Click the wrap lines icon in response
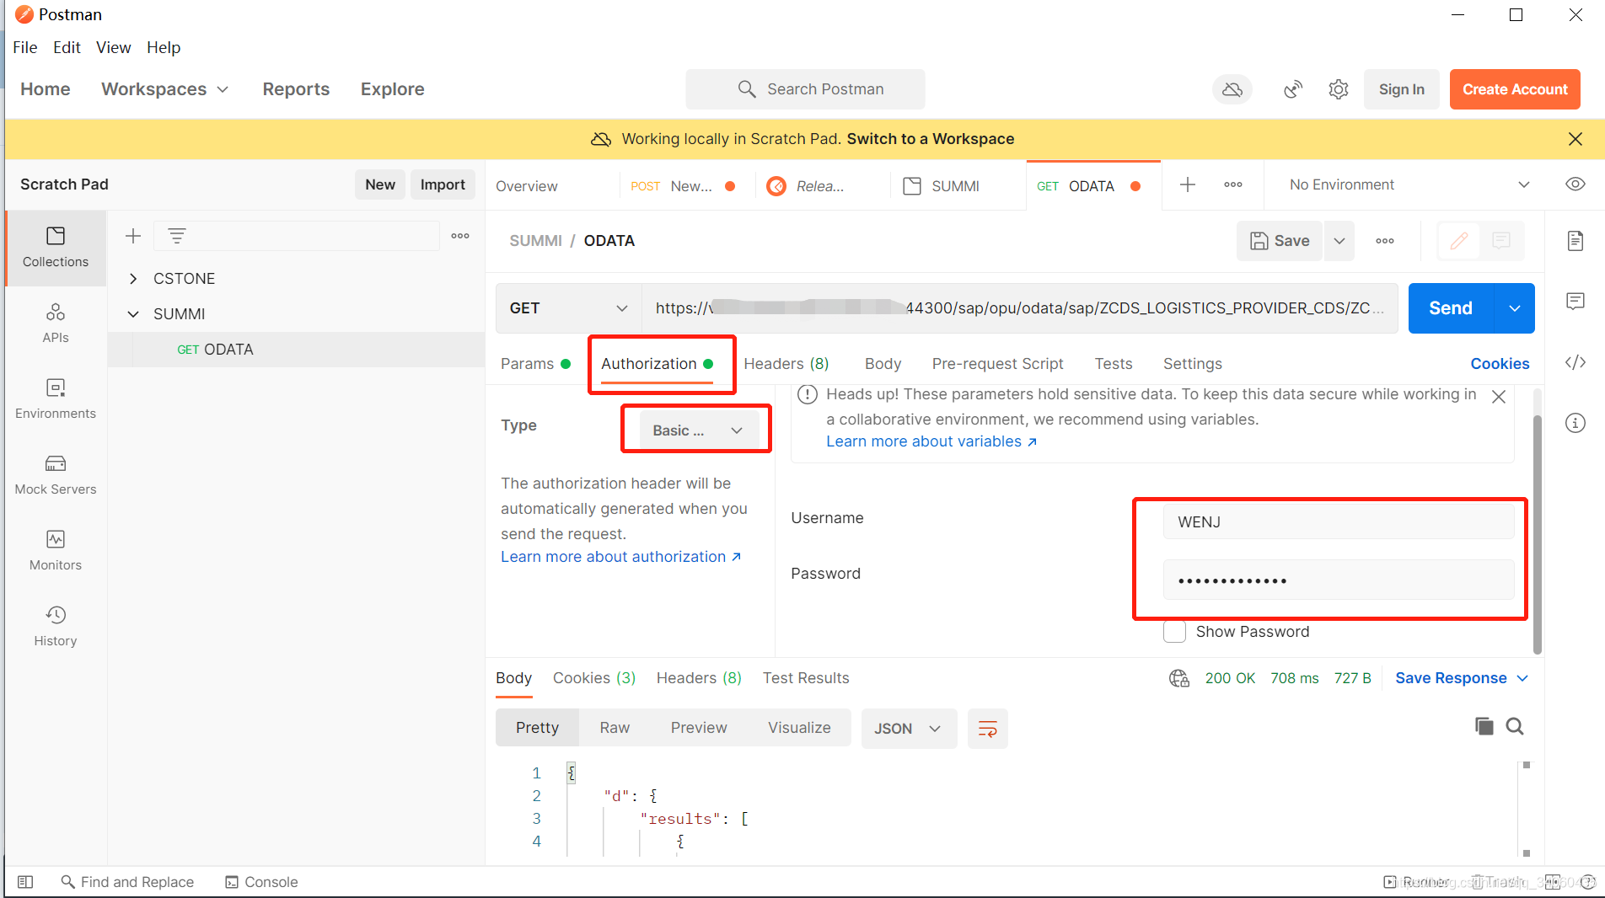This screenshot has height=898, width=1605. [x=988, y=729]
